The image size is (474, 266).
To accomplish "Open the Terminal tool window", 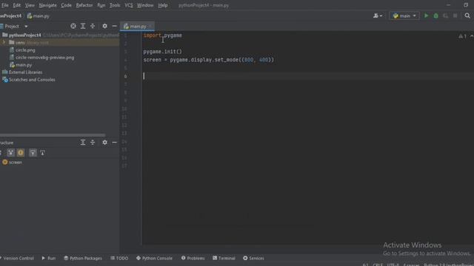I will click(x=224, y=258).
